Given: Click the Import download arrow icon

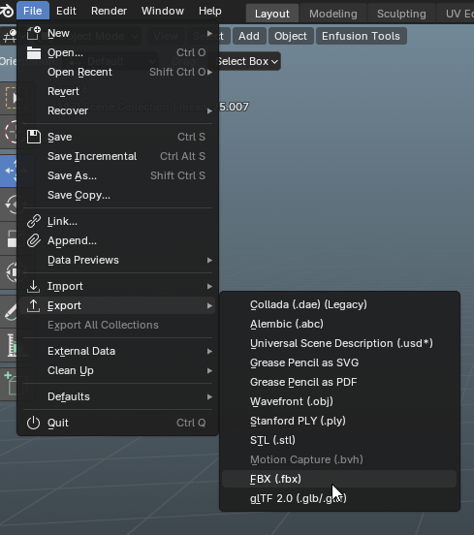Looking at the screenshot, I should tap(34, 286).
